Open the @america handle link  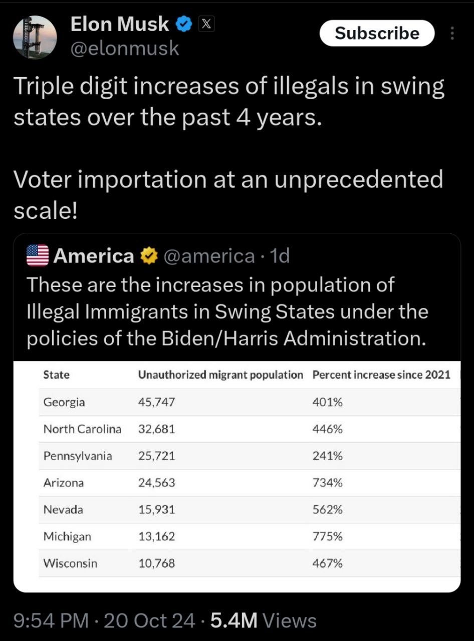click(209, 256)
